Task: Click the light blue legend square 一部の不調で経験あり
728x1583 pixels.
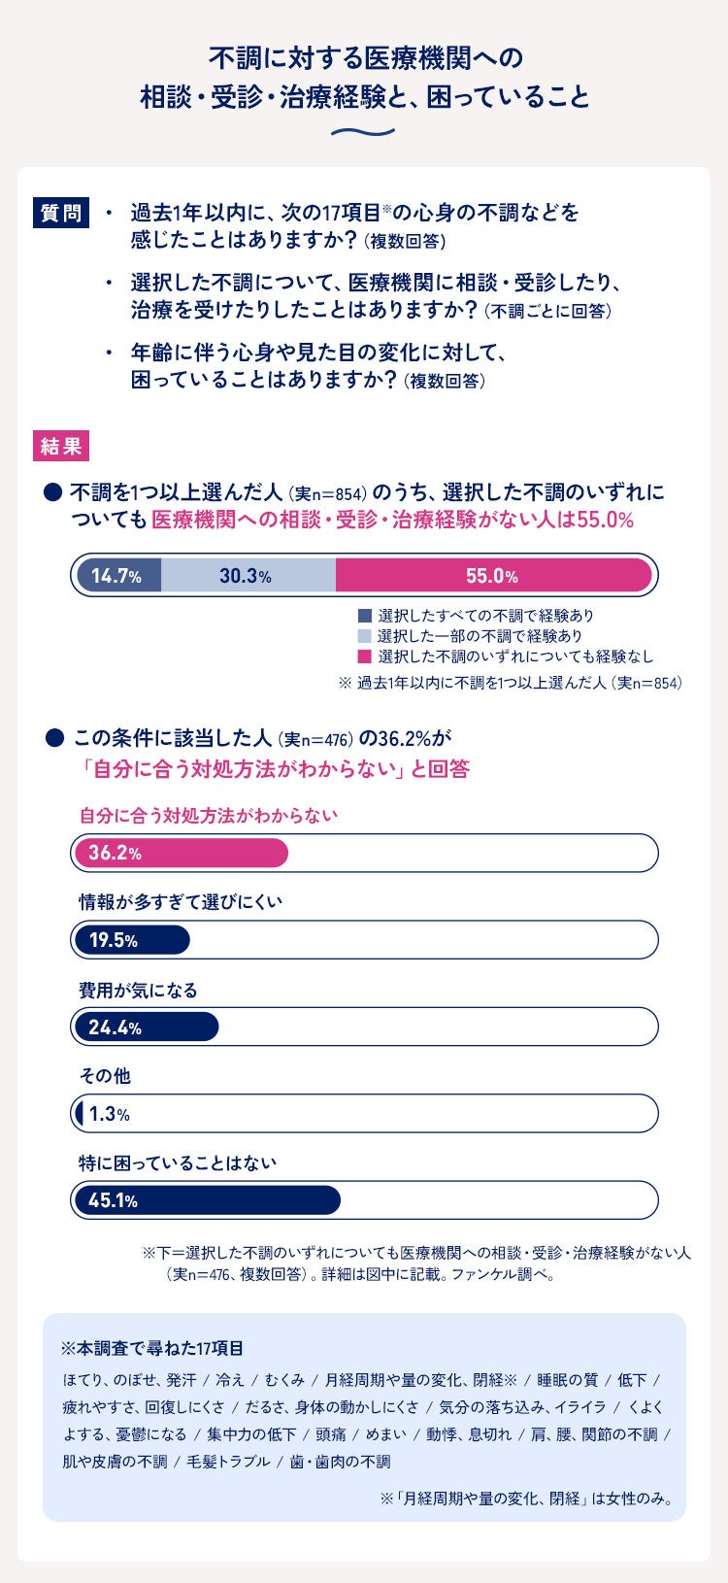Action: coord(365,636)
